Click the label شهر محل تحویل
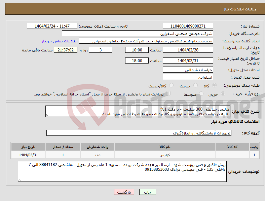The image size is (265, 201). (x=245, y=77)
